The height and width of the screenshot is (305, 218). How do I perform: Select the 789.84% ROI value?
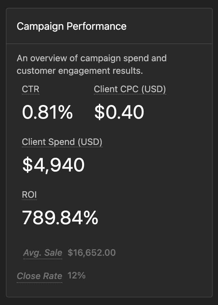tap(60, 218)
